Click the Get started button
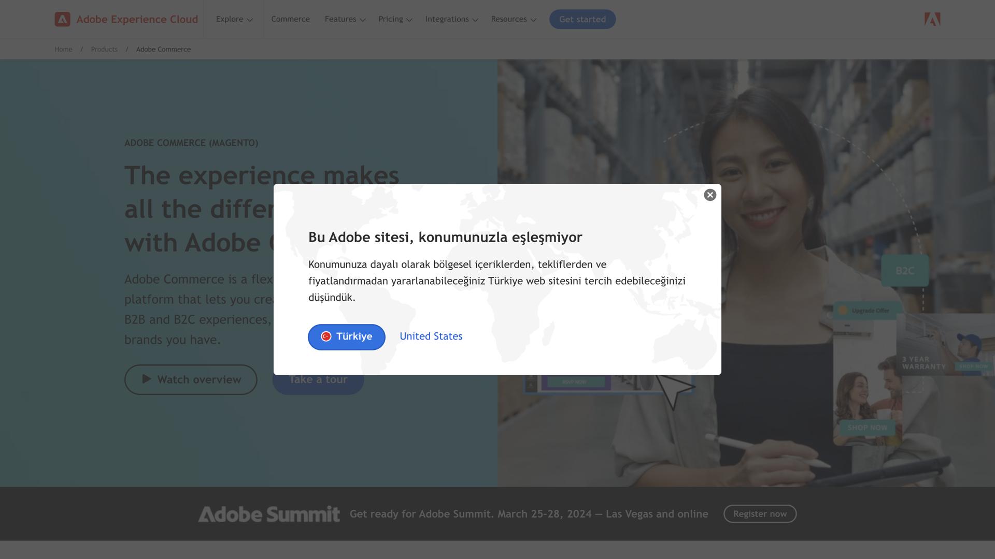Viewport: 995px width, 559px height. point(582,19)
